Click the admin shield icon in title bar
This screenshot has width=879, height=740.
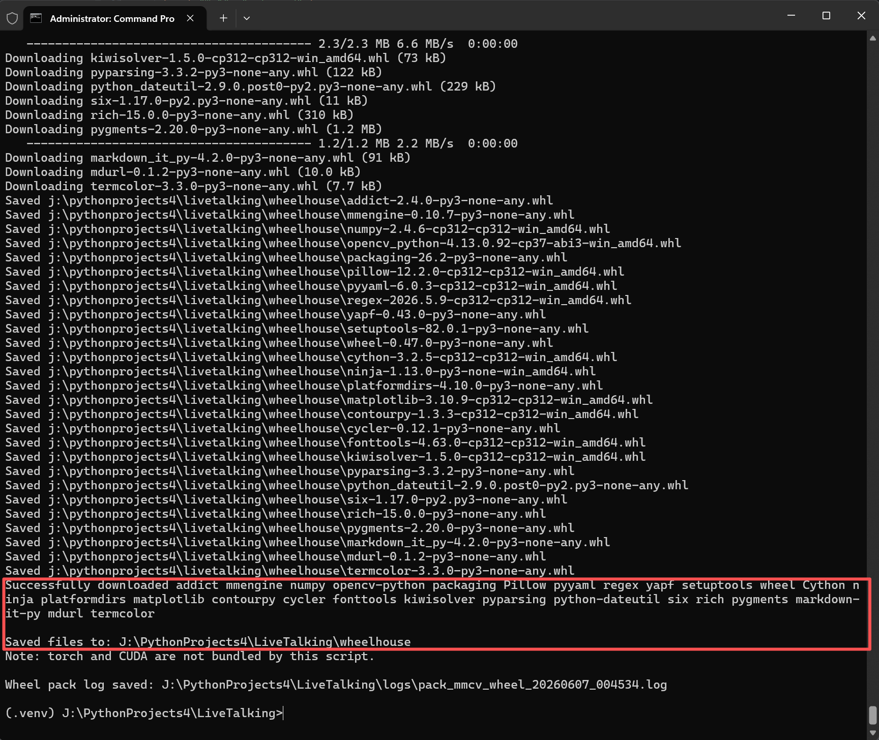(x=12, y=19)
